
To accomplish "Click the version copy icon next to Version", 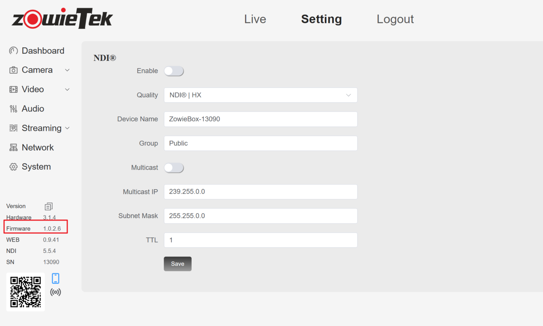I will point(48,206).
